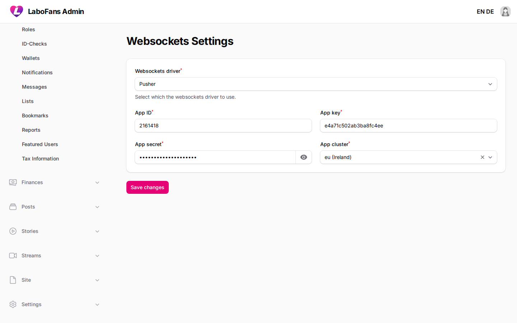This screenshot has width=517, height=323.
Task: Focus the App secret password field
Action: pos(215,157)
